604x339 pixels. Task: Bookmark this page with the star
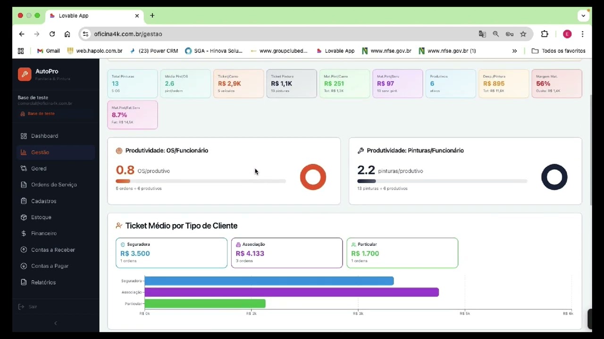tap(523, 34)
